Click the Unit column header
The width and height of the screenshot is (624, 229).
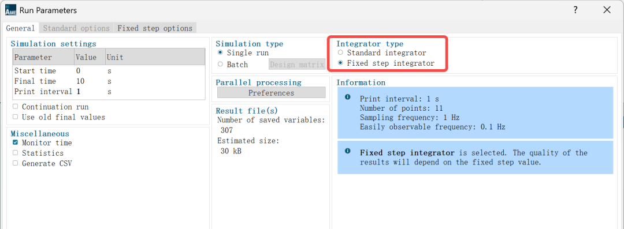155,57
